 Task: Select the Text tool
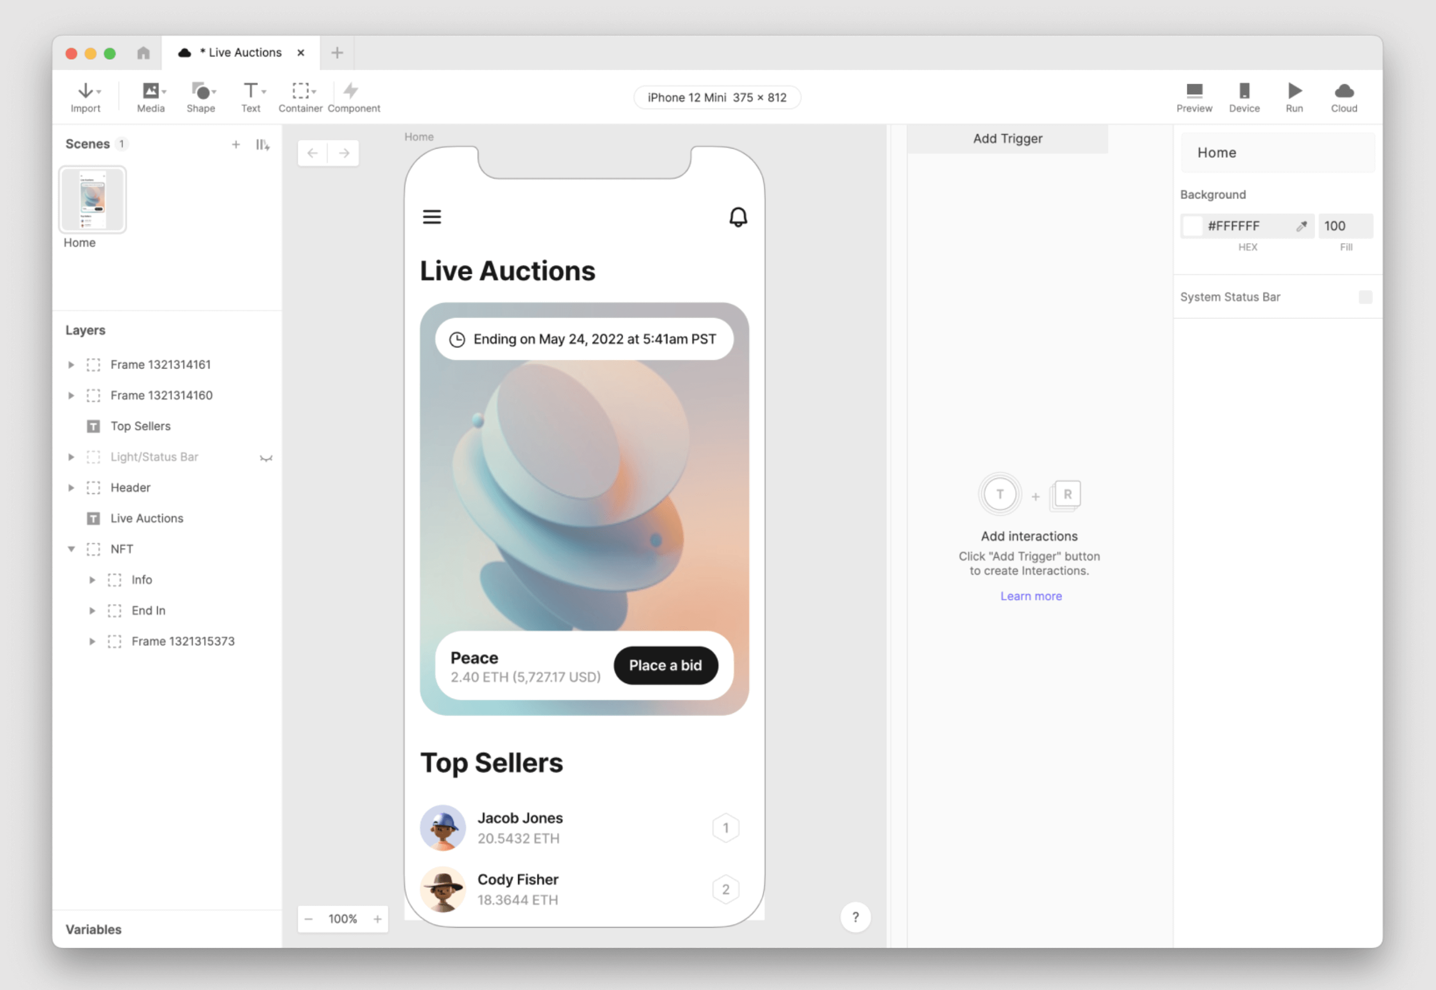251,98
